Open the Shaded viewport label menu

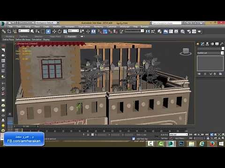click(x=33, y=44)
